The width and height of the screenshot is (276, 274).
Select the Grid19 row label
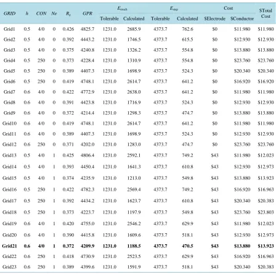[x=9, y=223]
